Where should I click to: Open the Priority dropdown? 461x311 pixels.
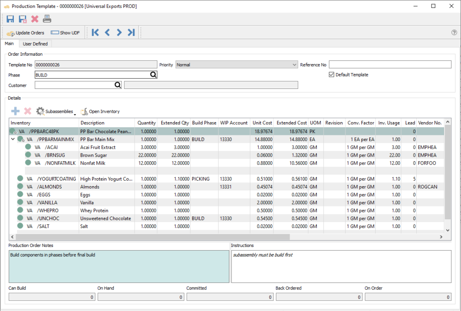tap(295, 65)
